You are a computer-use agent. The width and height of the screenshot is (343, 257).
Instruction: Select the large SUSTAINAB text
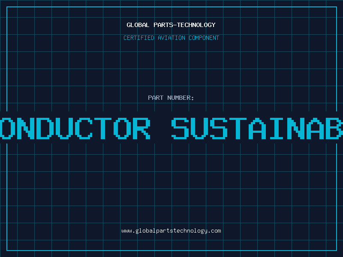(257, 128)
